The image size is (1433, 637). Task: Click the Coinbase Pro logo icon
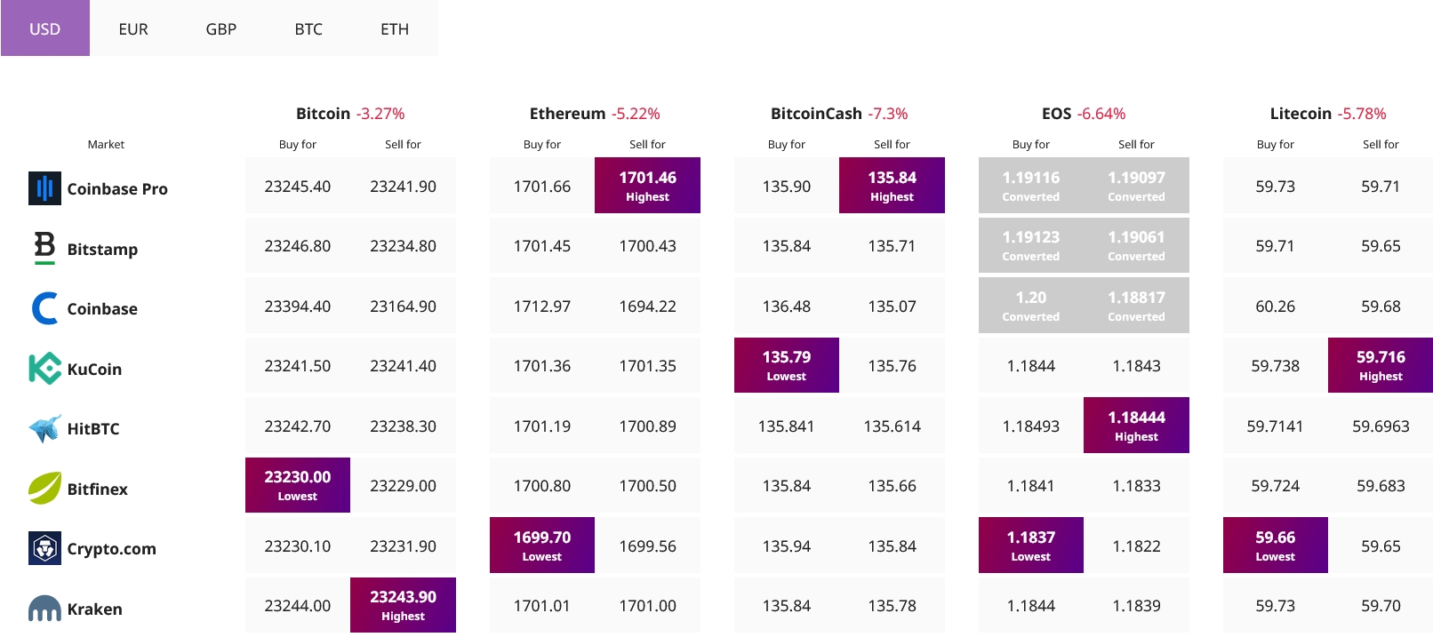(44, 188)
